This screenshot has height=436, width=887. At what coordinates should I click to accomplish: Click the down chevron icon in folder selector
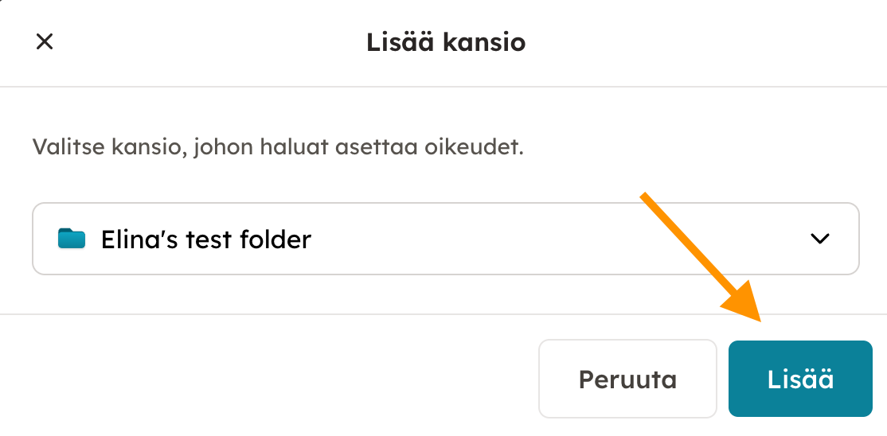point(819,239)
